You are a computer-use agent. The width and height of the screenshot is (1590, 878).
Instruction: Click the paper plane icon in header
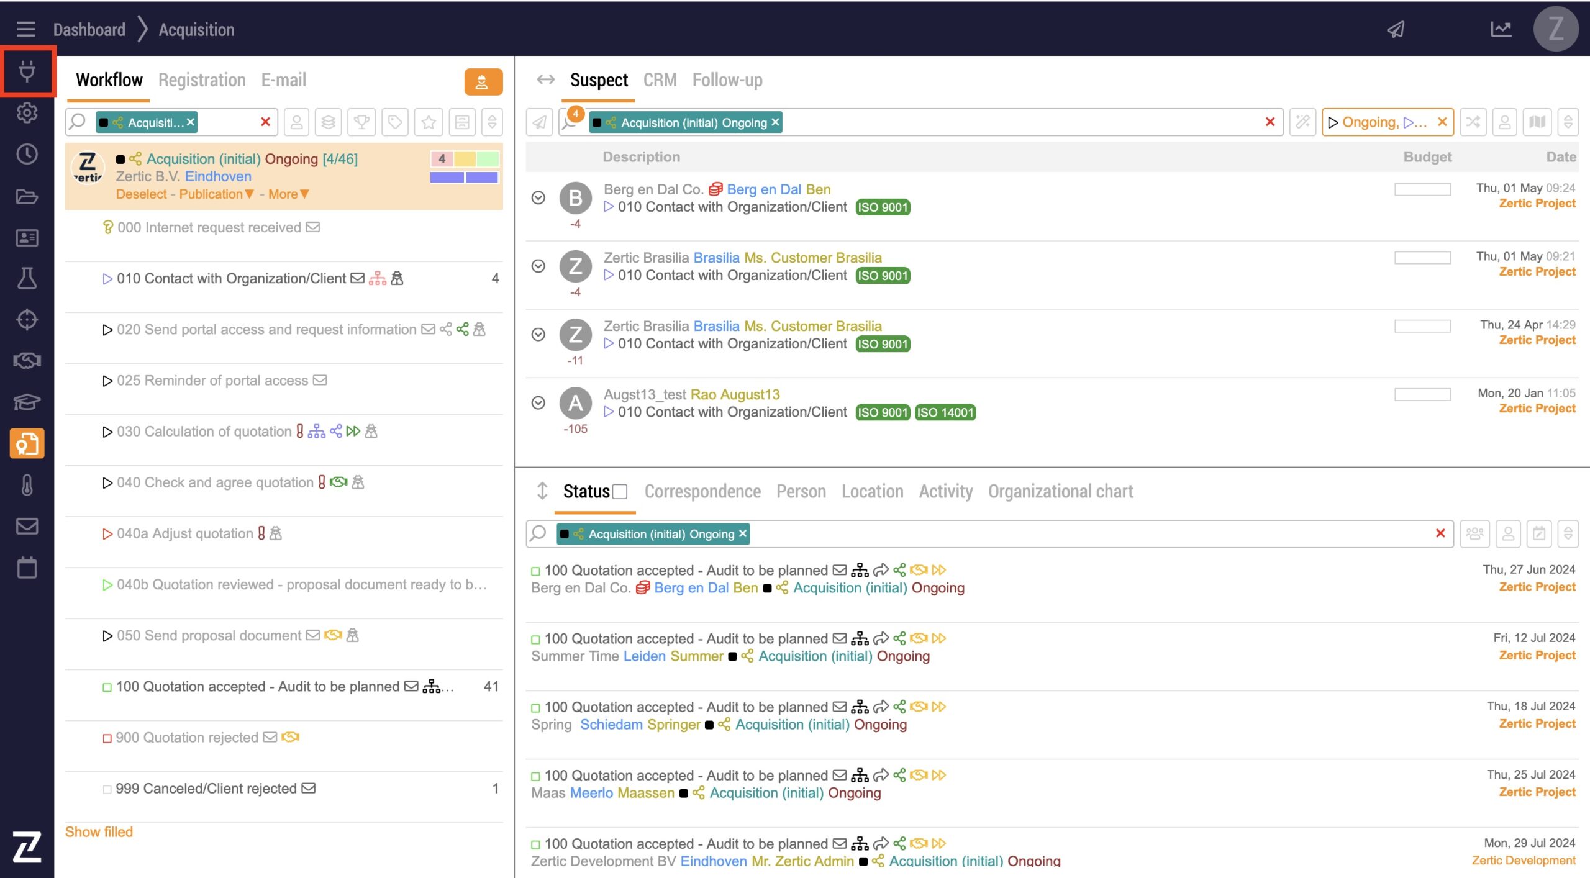(x=1396, y=29)
